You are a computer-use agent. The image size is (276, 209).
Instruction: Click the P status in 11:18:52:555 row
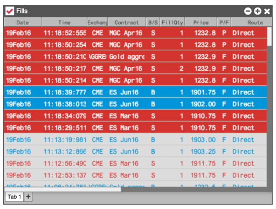224,33
